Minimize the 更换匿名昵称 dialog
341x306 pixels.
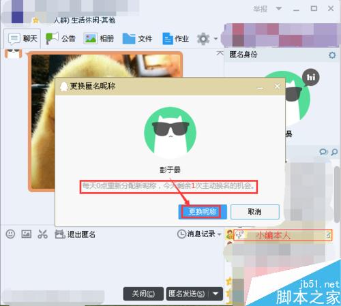(260, 88)
